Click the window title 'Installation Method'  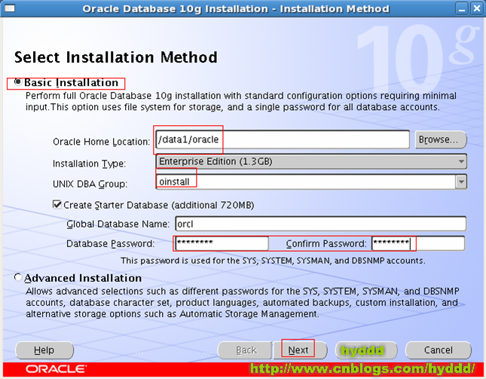click(335, 9)
